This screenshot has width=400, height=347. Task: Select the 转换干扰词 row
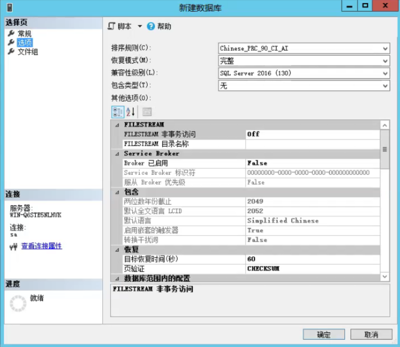point(251,240)
